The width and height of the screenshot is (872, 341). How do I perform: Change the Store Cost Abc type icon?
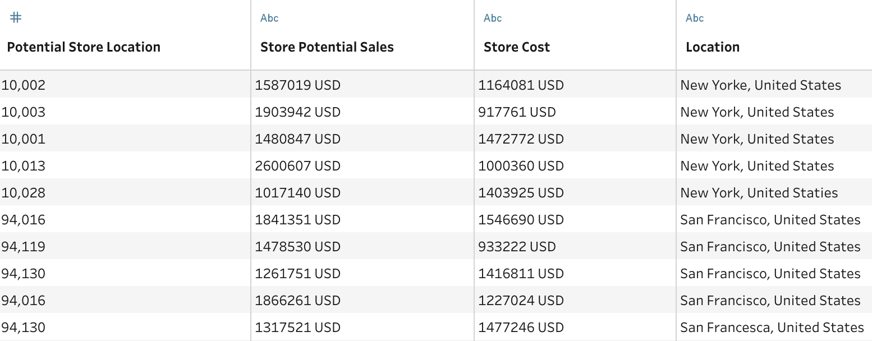pyautogui.click(x=493, y=18)
